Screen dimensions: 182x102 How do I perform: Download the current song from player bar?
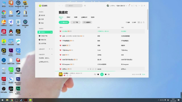click(67, 75)
